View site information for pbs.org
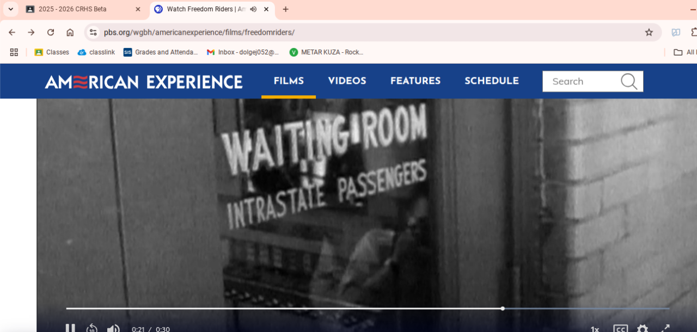Screen dimensions: 697x332 93,32
